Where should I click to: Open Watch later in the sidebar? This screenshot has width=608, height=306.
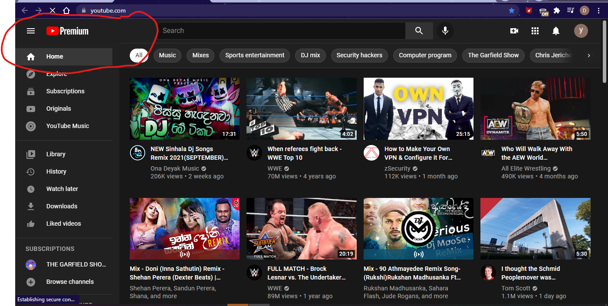(64, 189)
